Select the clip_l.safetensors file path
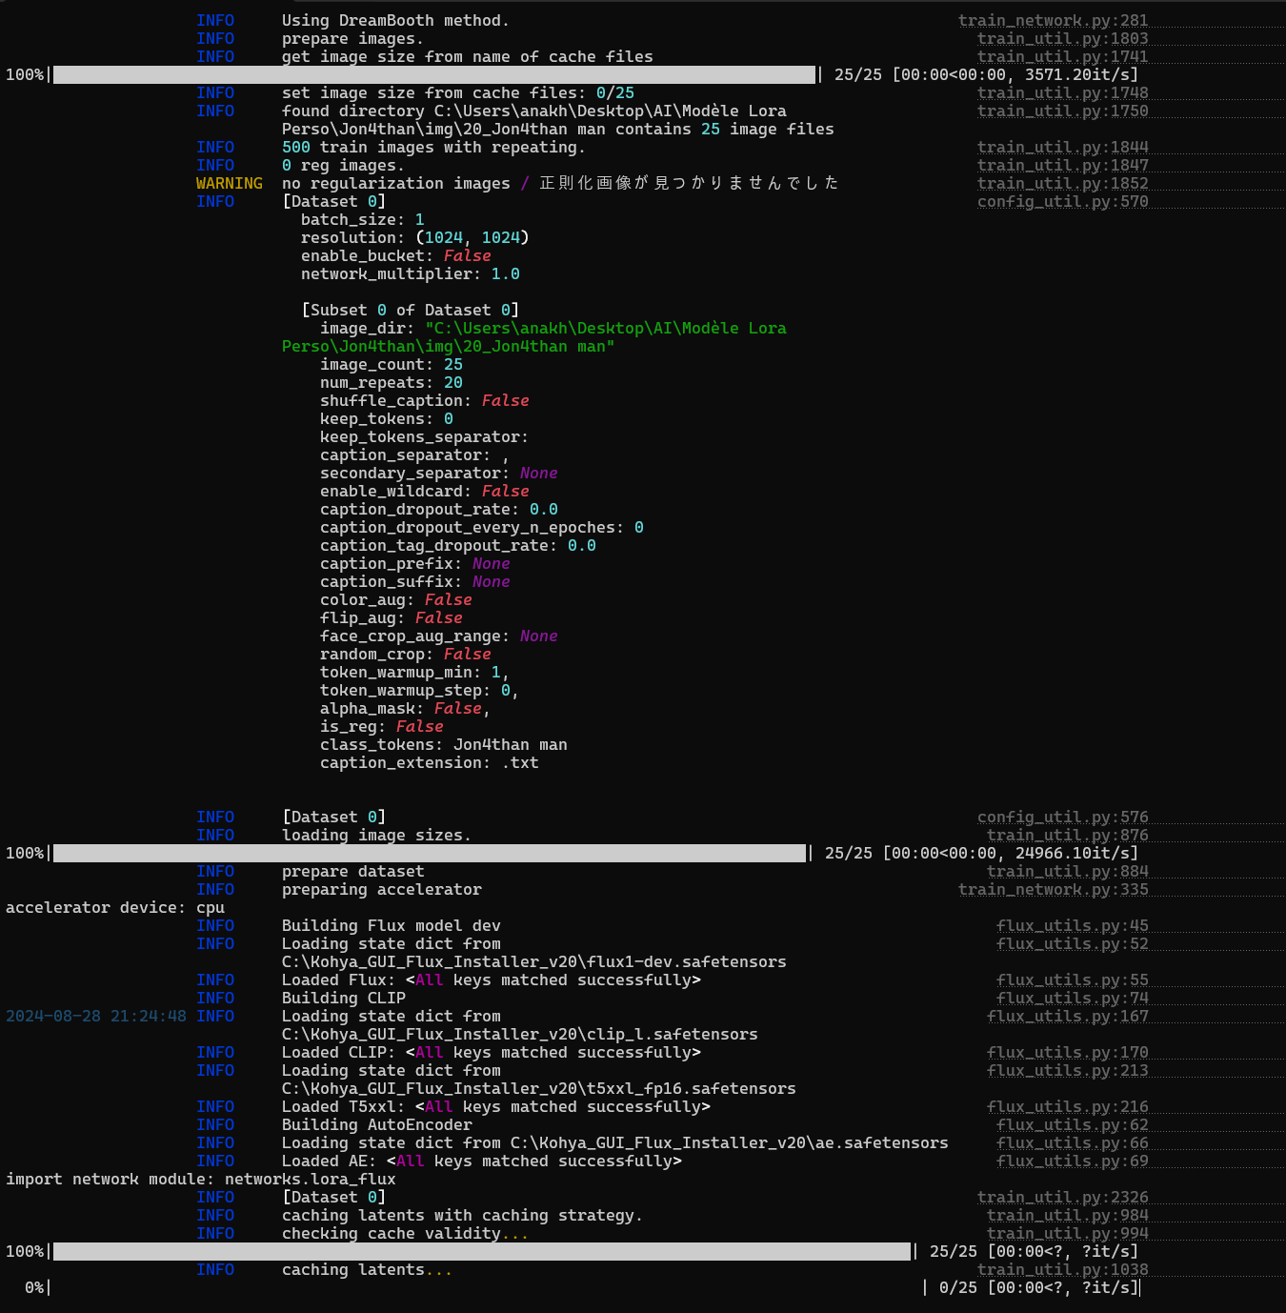The width and height of the screenshot is (1286, 1313). (x=520, y=1034)
